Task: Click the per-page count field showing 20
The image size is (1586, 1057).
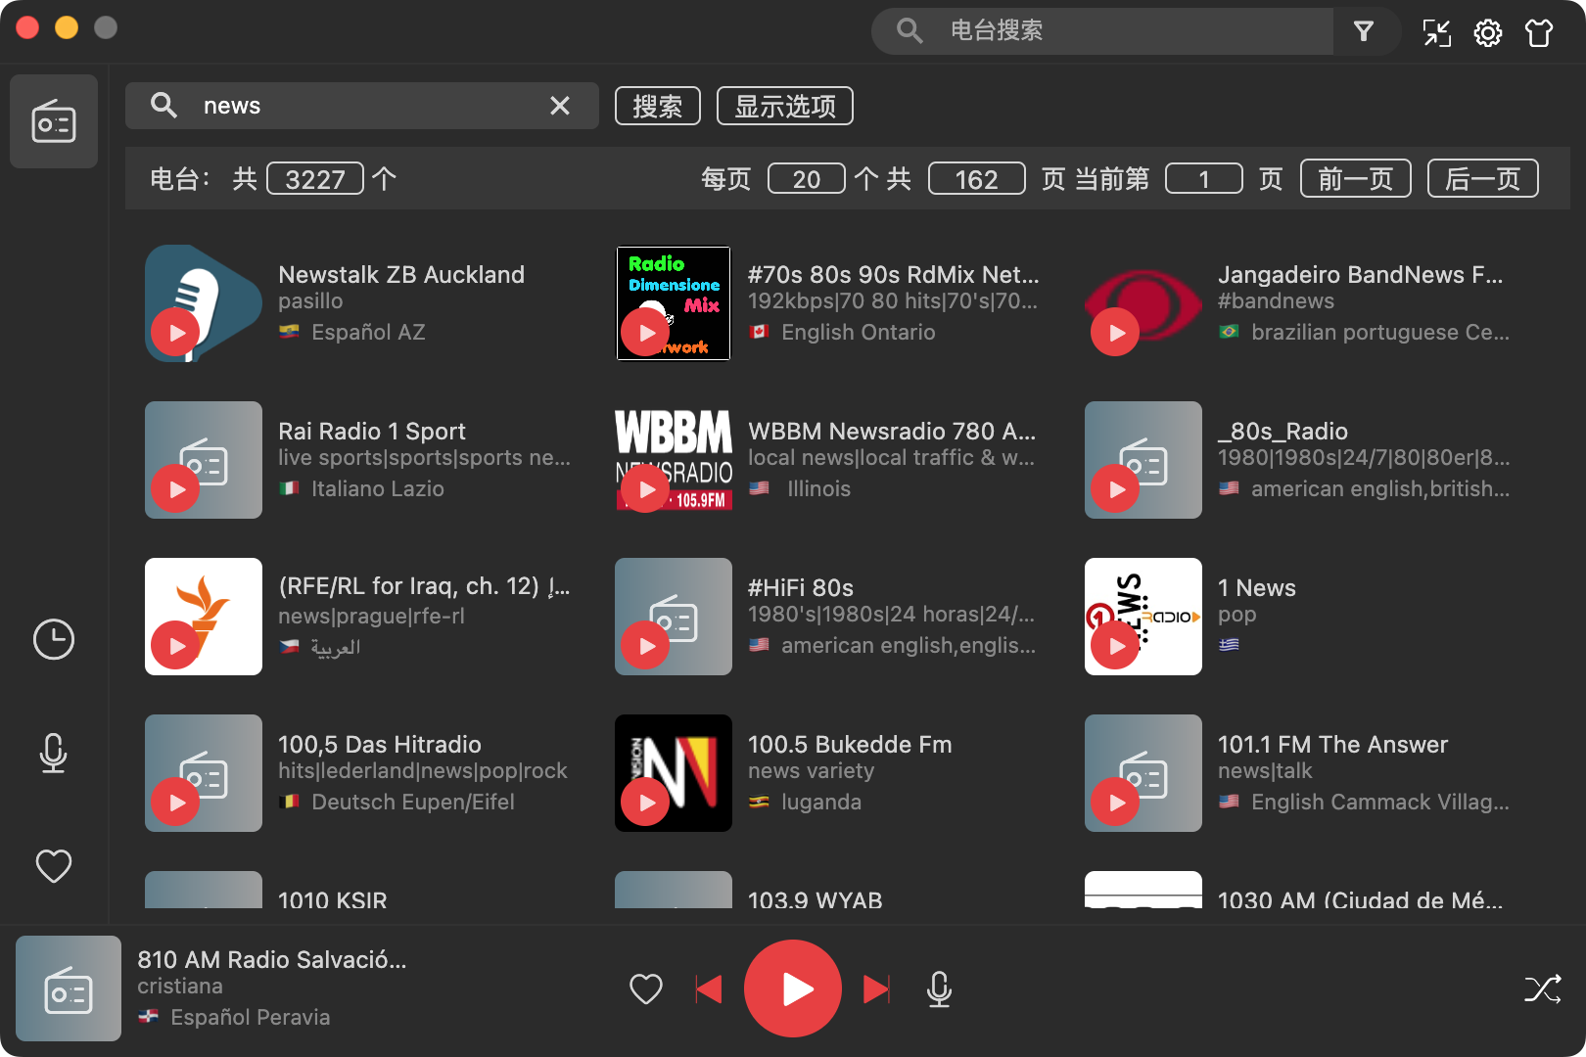Action: point(807,179)
